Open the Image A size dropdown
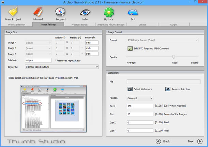The height and width of the screenshot is (147, 208). tap(38, 43)
